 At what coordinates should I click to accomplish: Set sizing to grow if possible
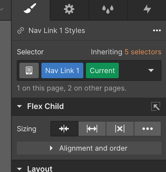[92, 129]
